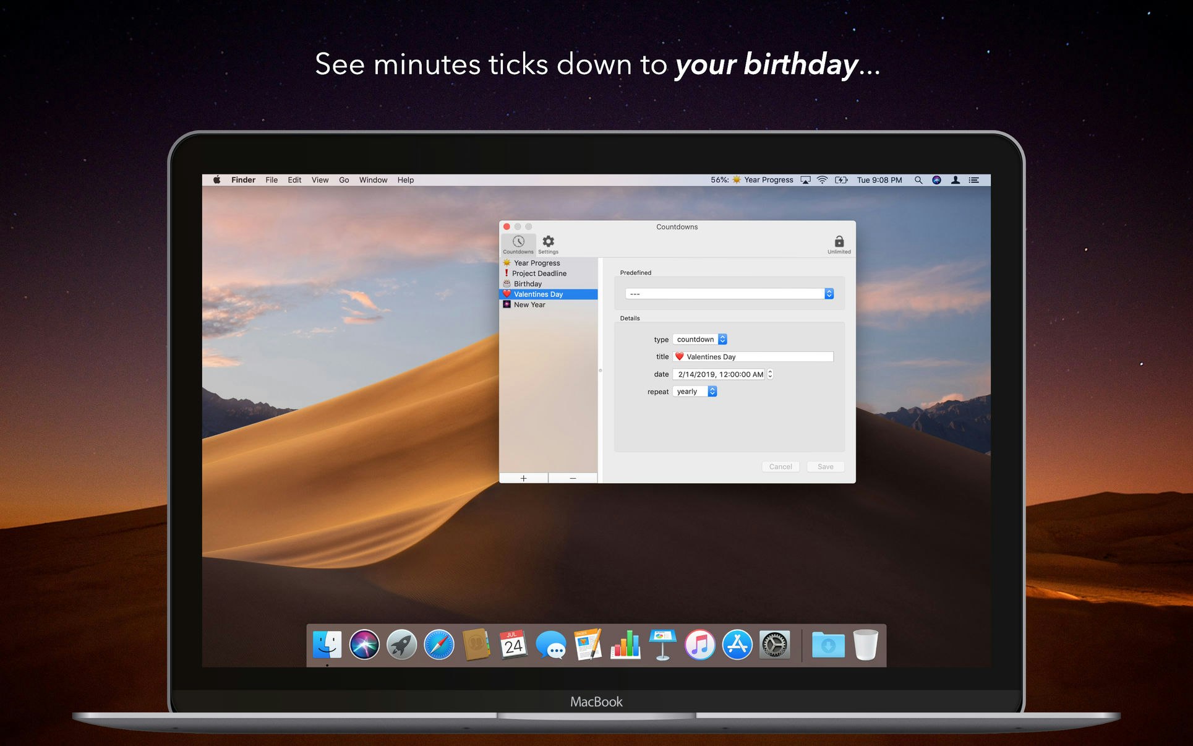Open the Settings gear icon
Viewport: 1193px width, 746px height.
(547, 242)
